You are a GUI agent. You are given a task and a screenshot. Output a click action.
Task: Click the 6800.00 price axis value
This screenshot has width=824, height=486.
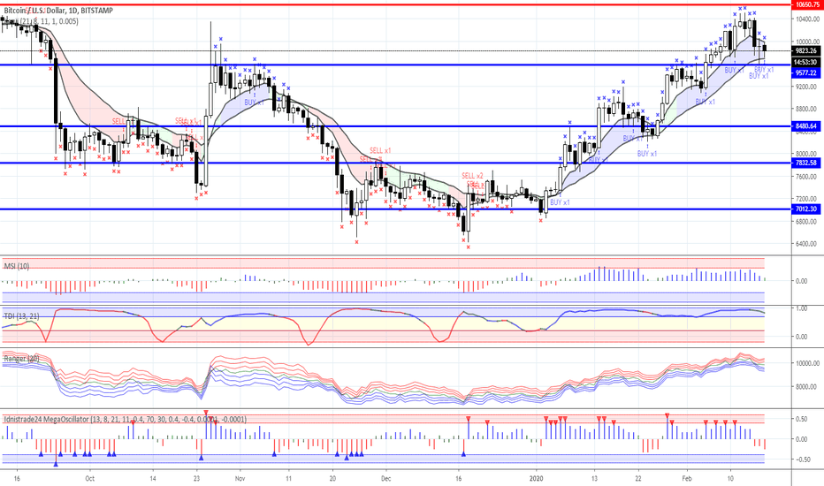[806, 222]
